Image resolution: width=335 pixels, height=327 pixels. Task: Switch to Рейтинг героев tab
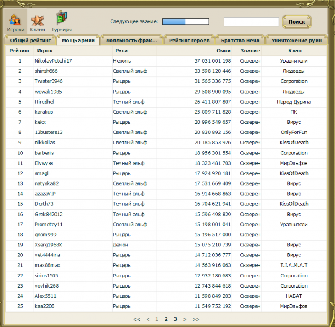[189, 40]
